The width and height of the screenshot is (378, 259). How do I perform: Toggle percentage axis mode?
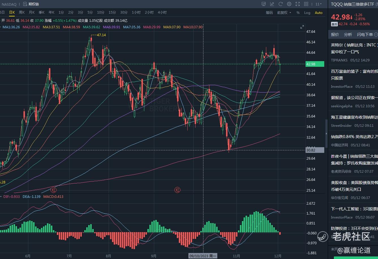pos(298,12)
